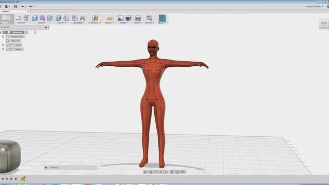Expand the Bodies tree node

point(3,49)
